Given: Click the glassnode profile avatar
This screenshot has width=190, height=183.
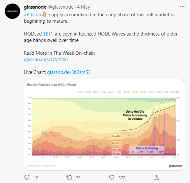Looking at the screenshot, I should click(x=12, y=11).
